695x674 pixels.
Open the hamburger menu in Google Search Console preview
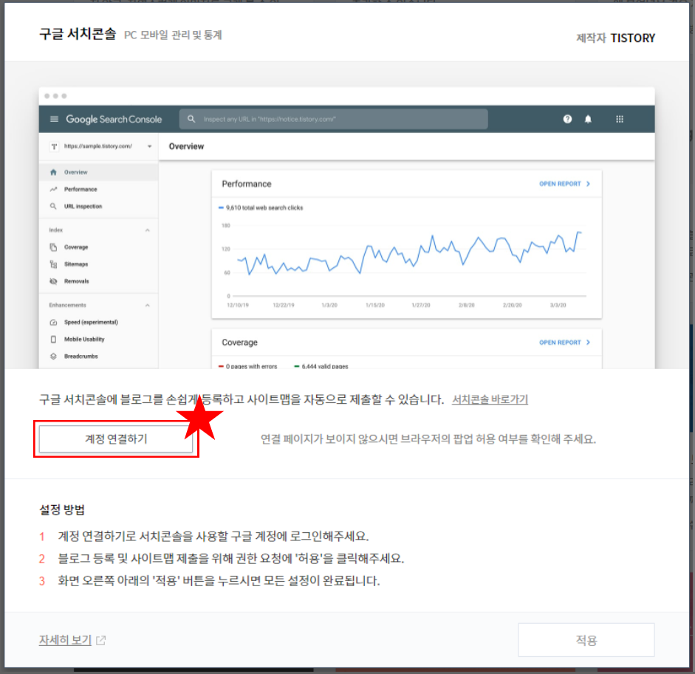54,119
